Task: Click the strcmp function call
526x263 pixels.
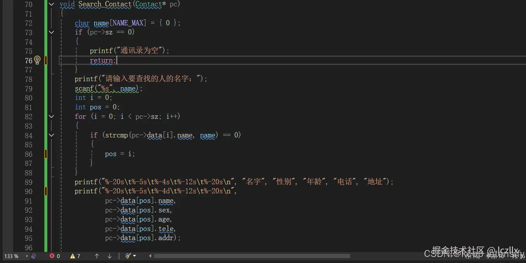Action: 116,135
